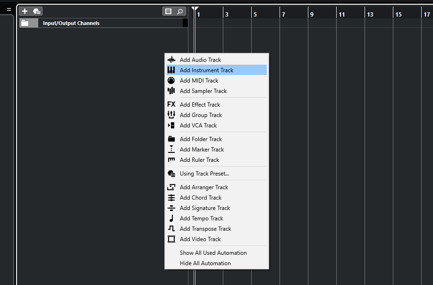This screenshot has width=433, height=285.
Task: Click the Find Tracks magnifier icon
Action: (180, 11)
